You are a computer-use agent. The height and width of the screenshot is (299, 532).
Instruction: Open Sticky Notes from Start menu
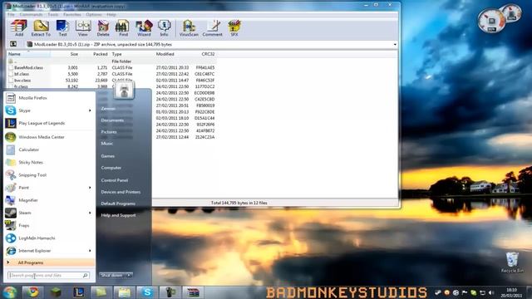pos(49,163)
